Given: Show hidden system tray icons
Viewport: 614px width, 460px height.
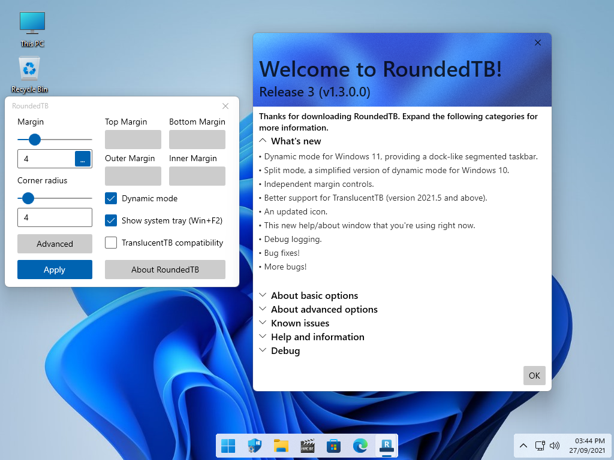Looking at the screenshot, I should (x=523, y=446).
